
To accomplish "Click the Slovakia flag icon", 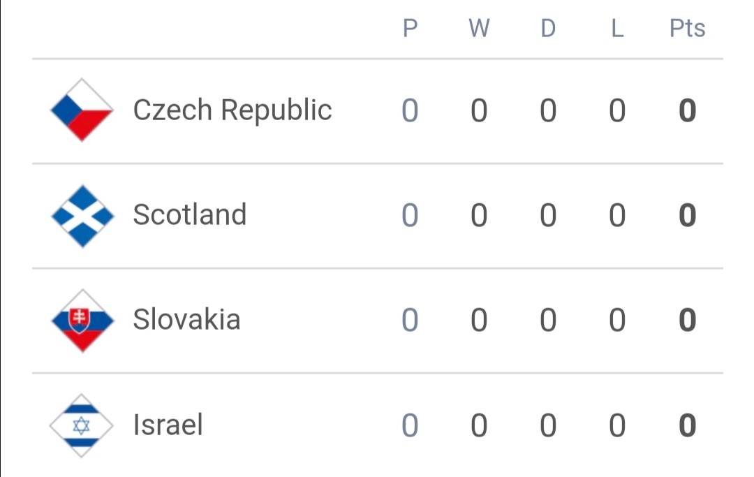I will [x=82, y=321].
